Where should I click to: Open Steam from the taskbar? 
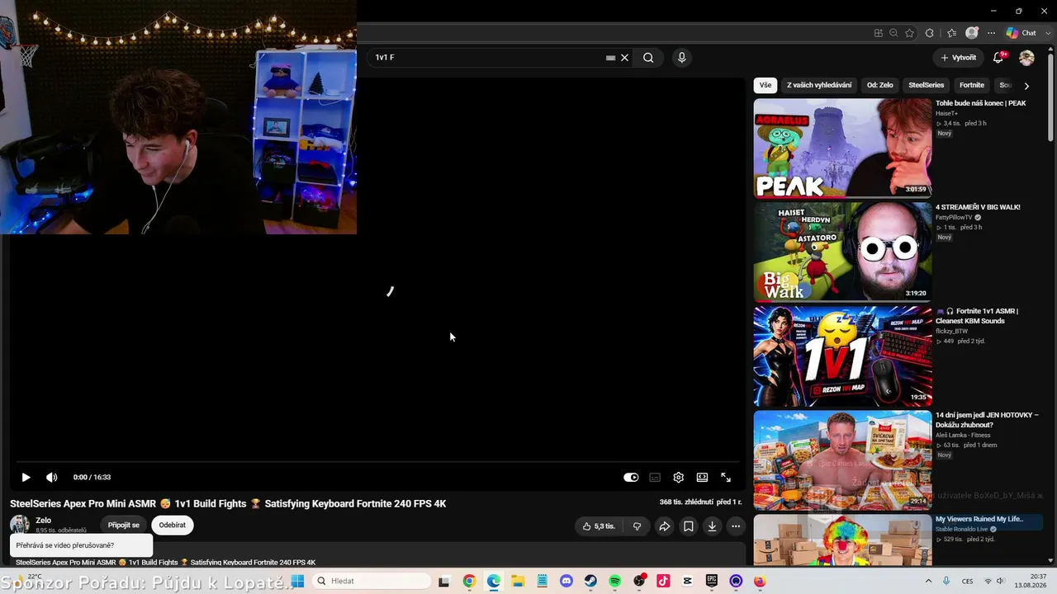[x=590, y=581]
